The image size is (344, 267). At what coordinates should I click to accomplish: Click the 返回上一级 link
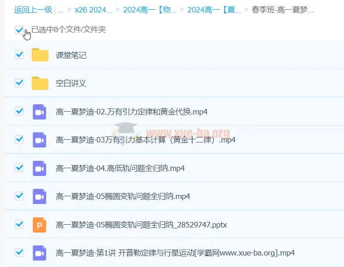(x=33, y=10)
